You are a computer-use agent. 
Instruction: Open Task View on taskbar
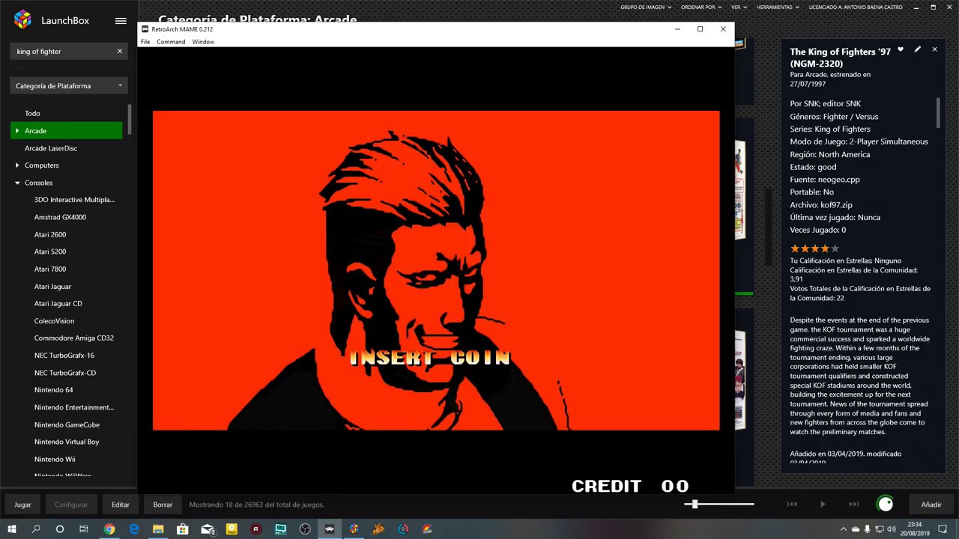[84, 529]
